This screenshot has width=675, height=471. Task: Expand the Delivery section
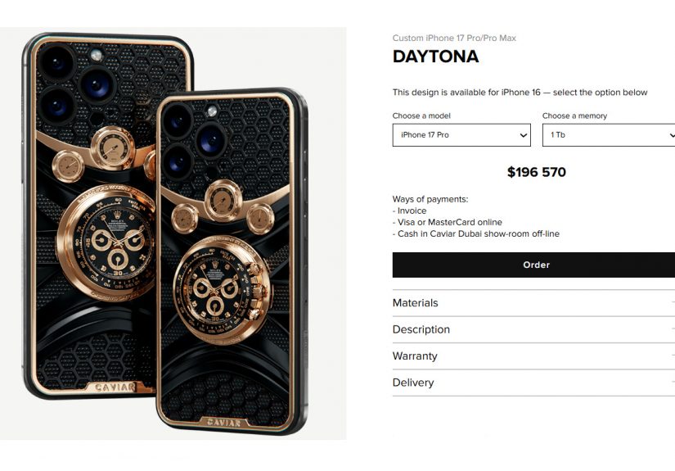point(533,383)
